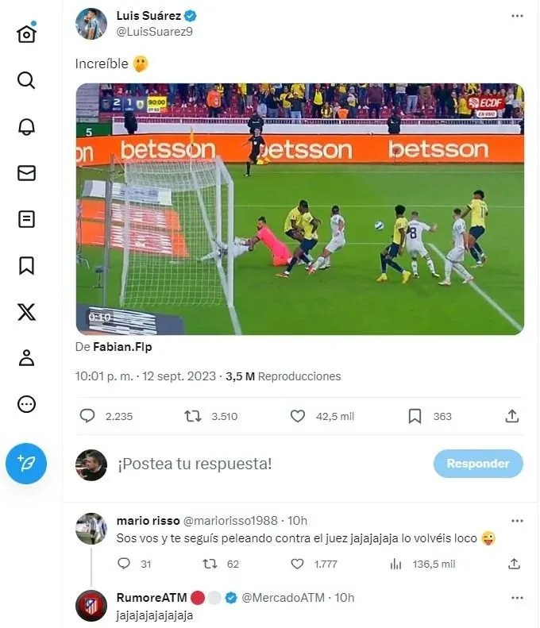Expand the circled more options sidebar menu
540x628 pixels.
click(26, 403)
